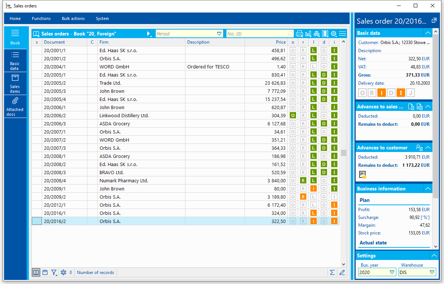
Task: Open the Bus. year dropdown
Action: tap(392, 272)
